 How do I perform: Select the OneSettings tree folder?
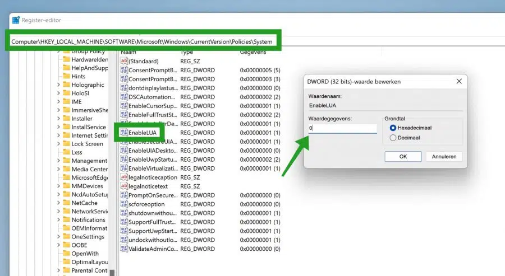tap(88, 236)
